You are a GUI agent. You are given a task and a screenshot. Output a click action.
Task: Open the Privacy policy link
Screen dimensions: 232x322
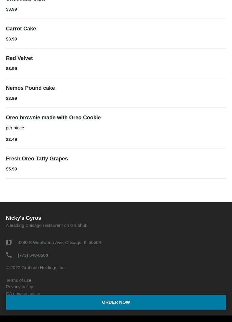click(x=20, y=287)
